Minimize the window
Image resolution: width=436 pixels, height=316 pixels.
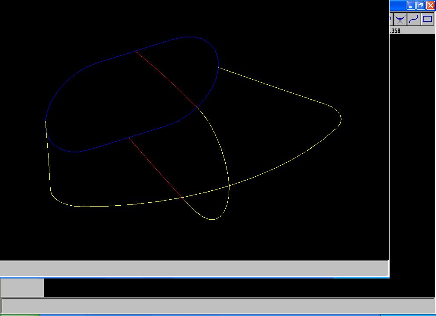tap(411, 5)
